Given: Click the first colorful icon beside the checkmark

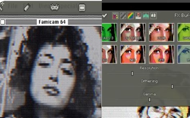Looking at the screenshot, I should click(x=115, y=16).
